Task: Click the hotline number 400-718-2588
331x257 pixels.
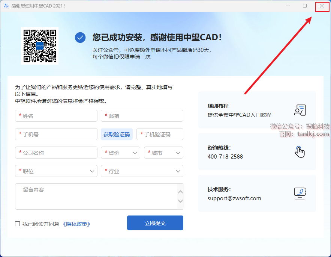Action: click(x=225, y=157)
